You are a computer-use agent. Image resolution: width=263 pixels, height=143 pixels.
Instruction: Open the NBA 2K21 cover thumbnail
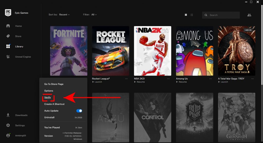[153, 51]
